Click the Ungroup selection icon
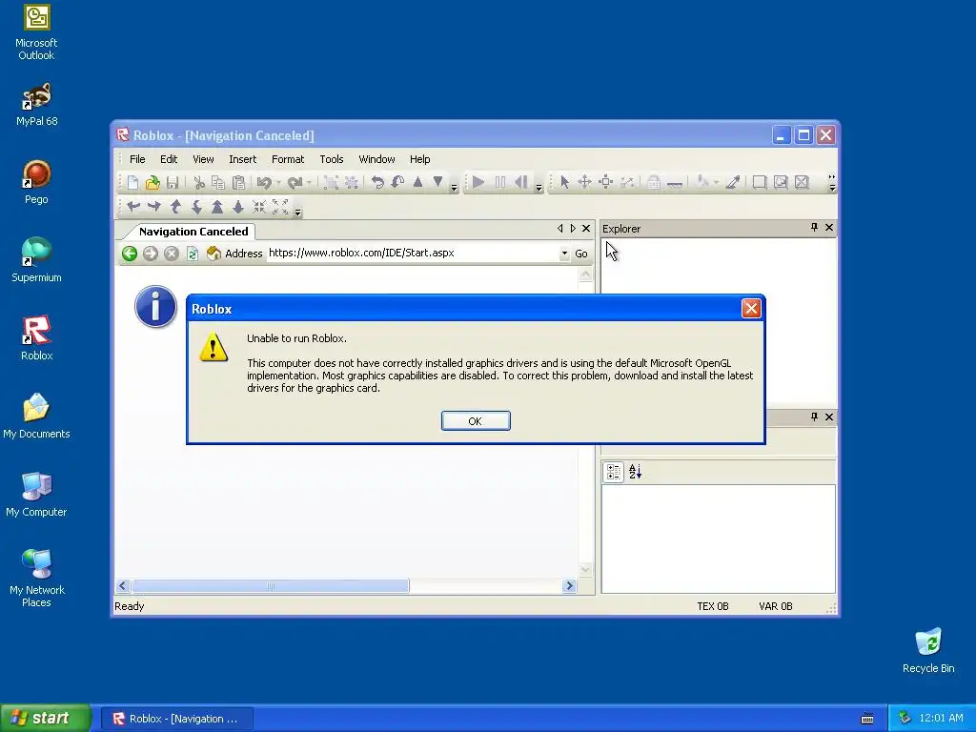This screenshot has width=976, height=732. [352, 182]
